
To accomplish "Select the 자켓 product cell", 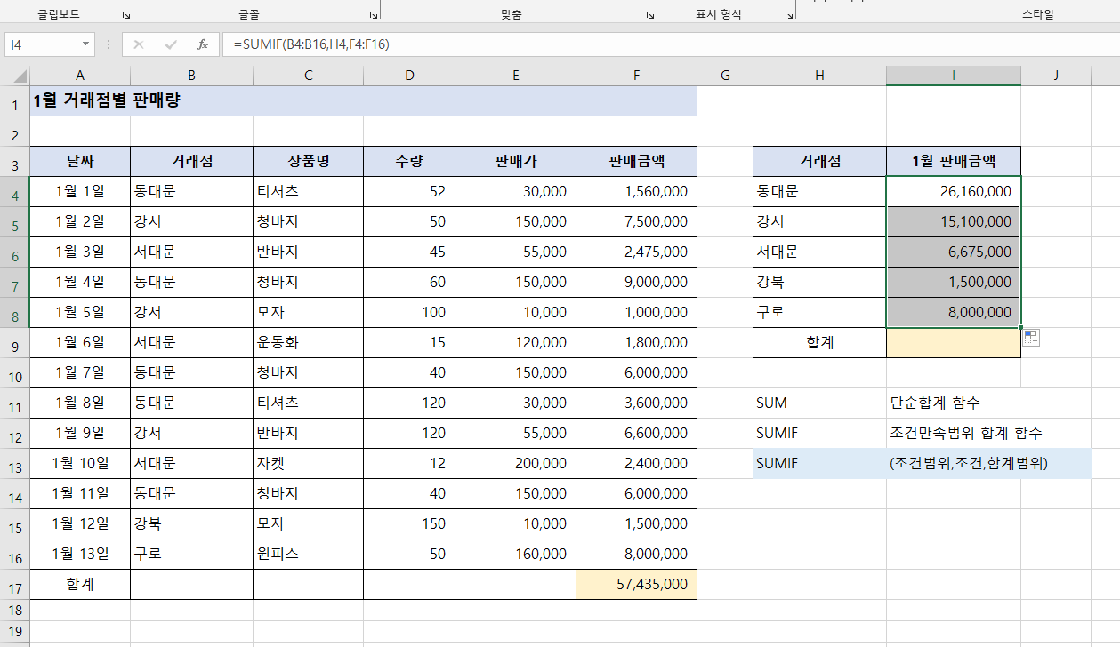I will coord(308,464).
